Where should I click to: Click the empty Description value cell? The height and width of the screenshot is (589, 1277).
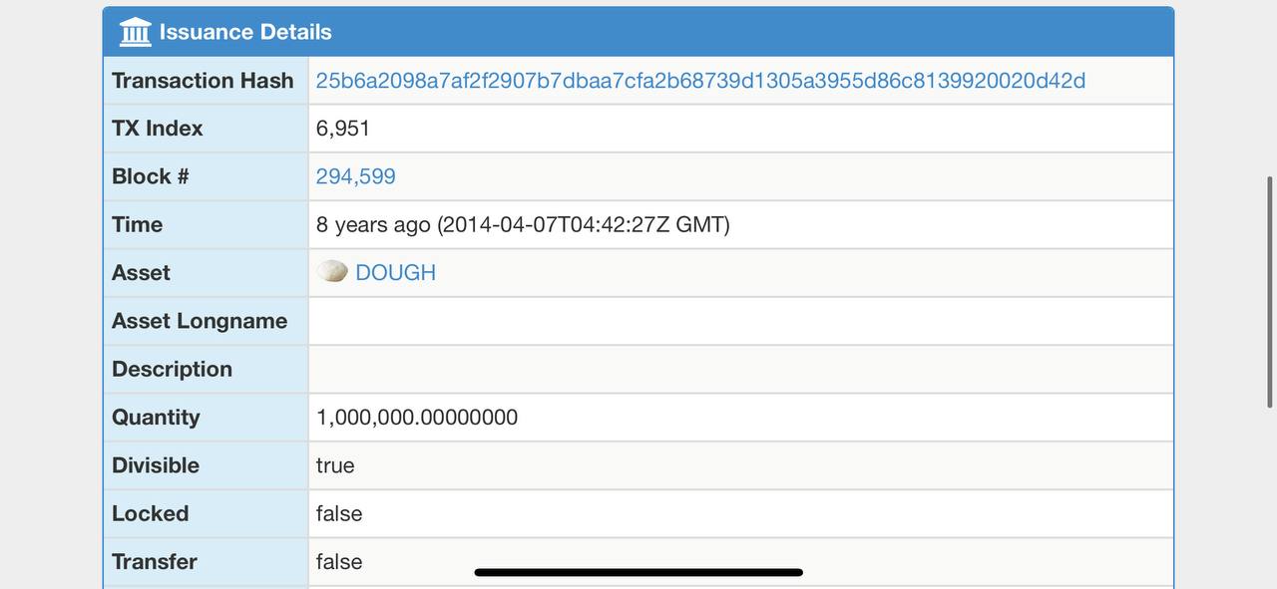tap(740, 369)
